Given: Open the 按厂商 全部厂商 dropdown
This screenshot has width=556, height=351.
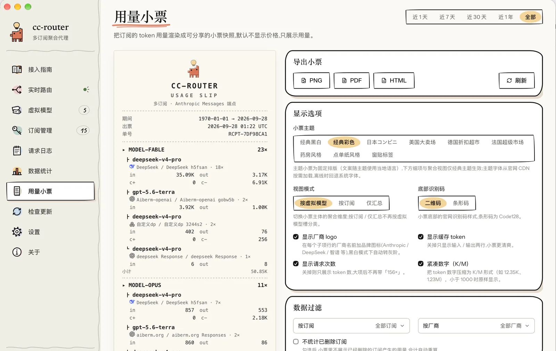Looking at the screenshot, I should pos(476,326).
